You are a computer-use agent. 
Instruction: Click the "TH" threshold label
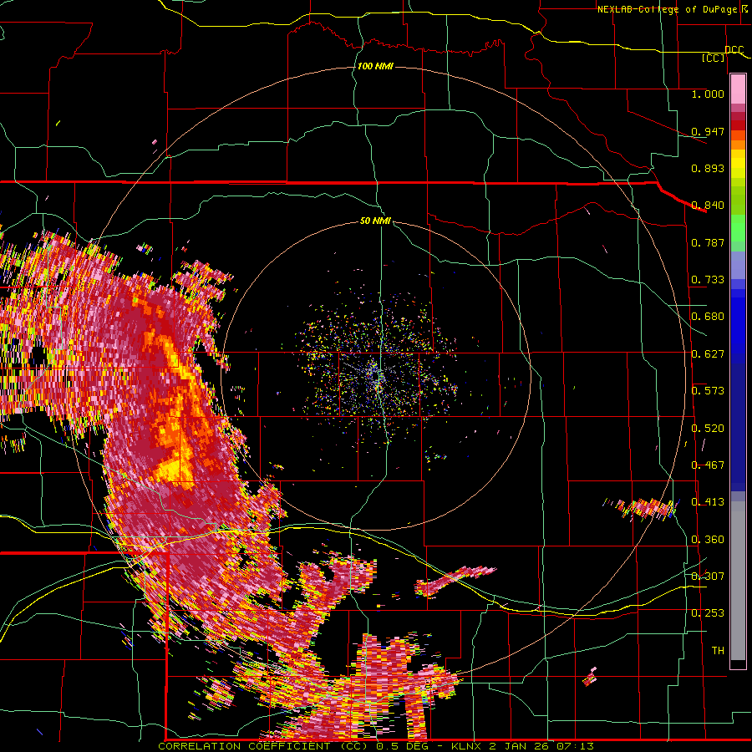click(718, 651)
